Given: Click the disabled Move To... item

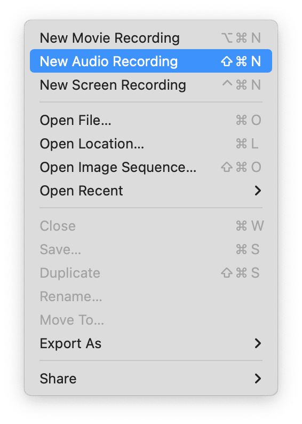Looking at the screenshot, I should (x=150, y=320).
